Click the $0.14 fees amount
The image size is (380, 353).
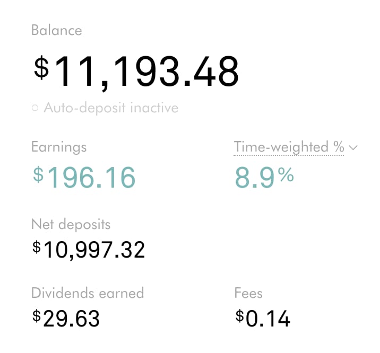(x=263, y=318)
